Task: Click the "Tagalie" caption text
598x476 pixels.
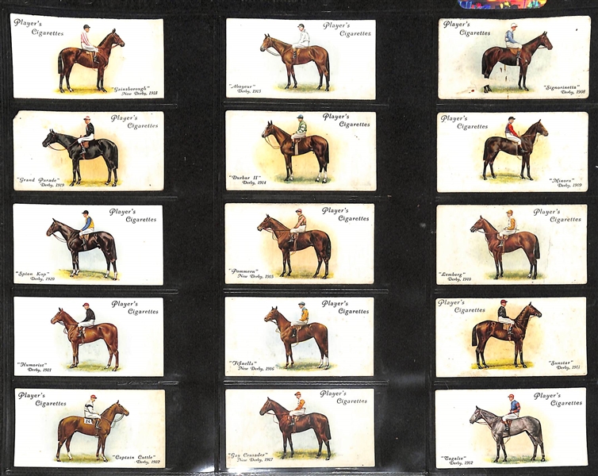Action: pyautogui.click(x=454, y=458)
